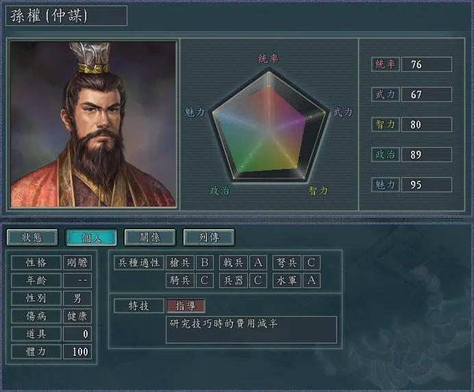Select the 武力 value field showing 67
Screen dimensions: 474x392
pyautogui.click(x=427, y=94)
